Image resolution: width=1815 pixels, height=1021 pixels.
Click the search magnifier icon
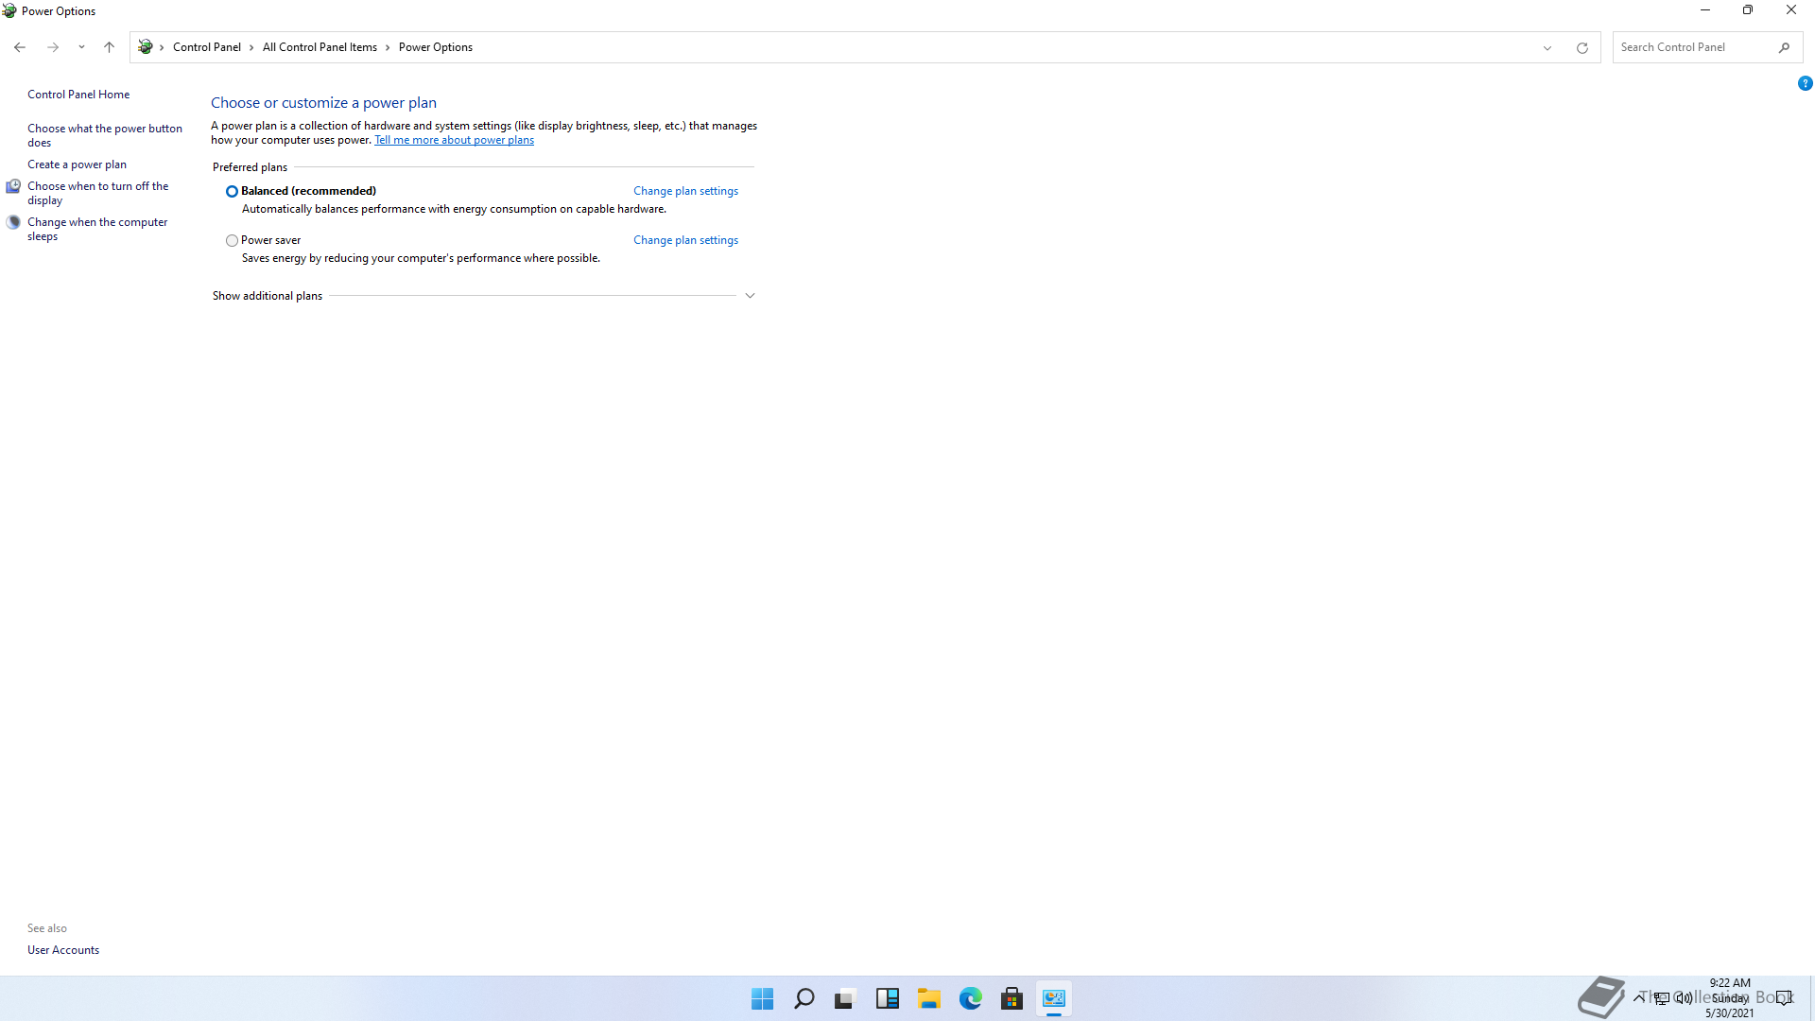coord(1785,47)
